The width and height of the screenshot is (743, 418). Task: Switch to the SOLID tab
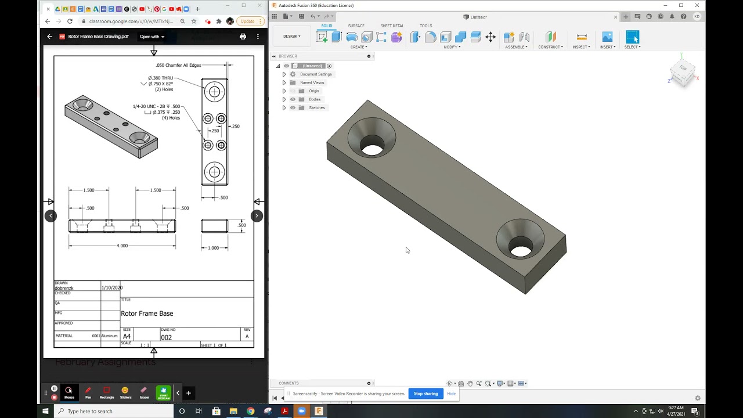click(327, 26)
